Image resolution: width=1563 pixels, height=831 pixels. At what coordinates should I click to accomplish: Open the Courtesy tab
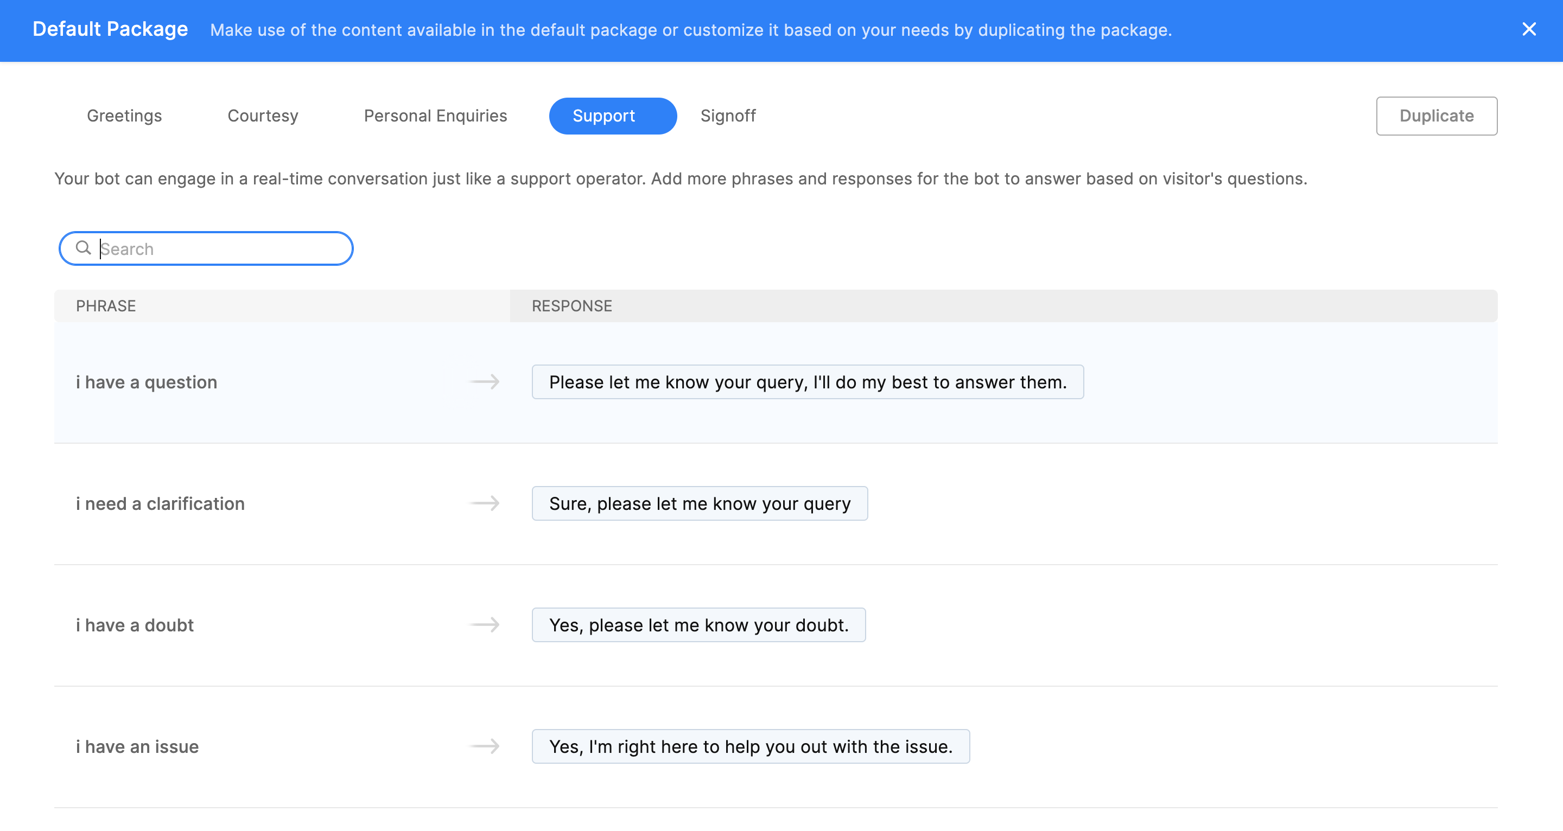click(263, 116)
